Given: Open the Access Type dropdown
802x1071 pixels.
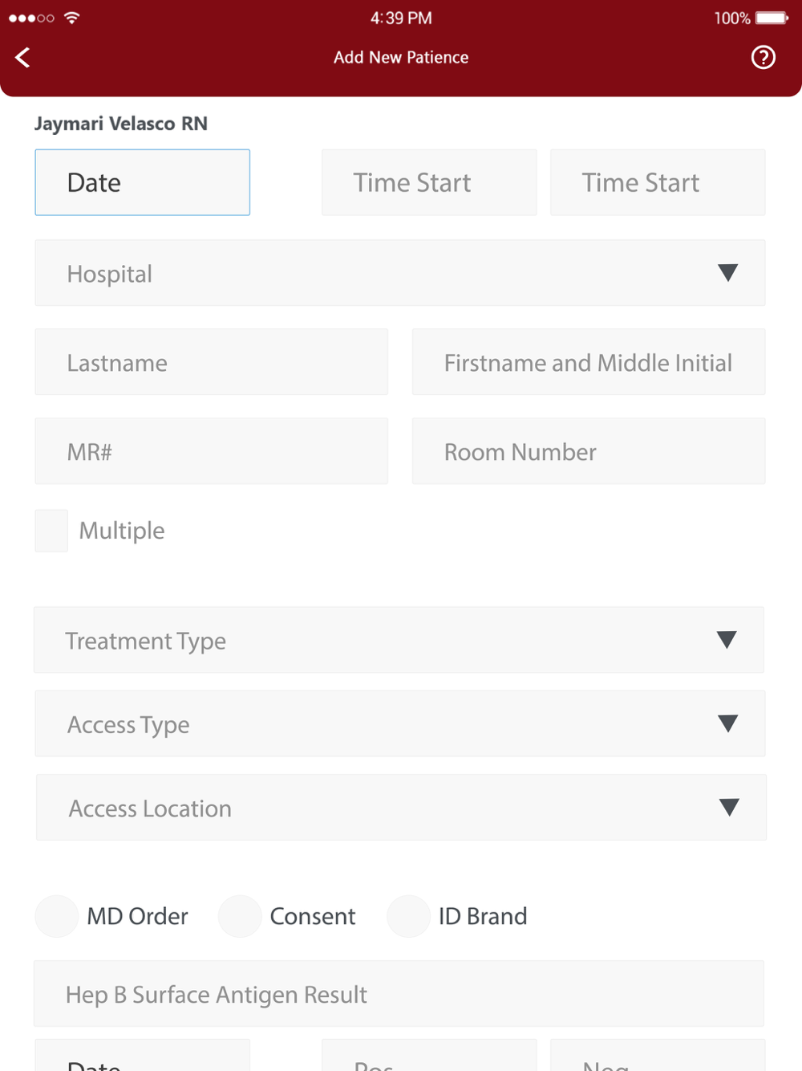Looking at the screenshot, I should tap(400, 723).
